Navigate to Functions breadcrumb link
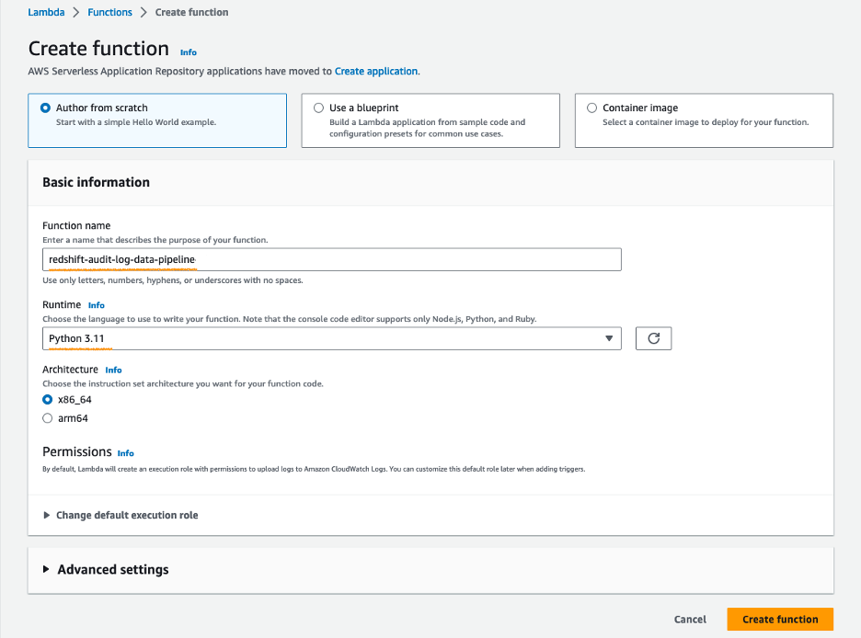 coord(109,13)
